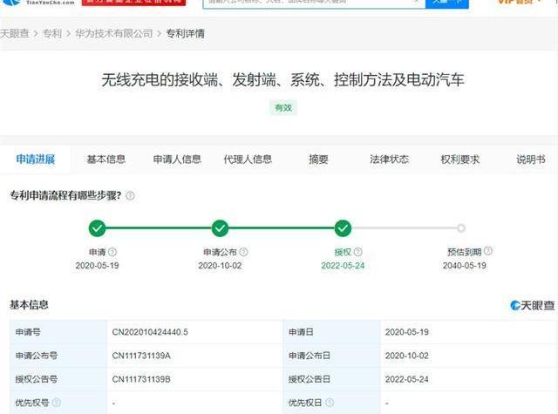Open the 摘要 tab

point(318,159)
